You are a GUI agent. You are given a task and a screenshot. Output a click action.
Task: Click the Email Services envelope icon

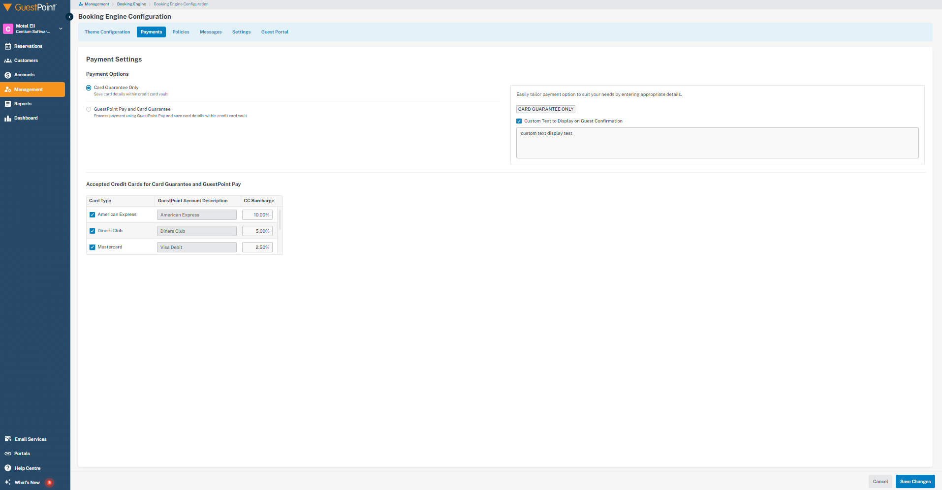coord(8,439)
